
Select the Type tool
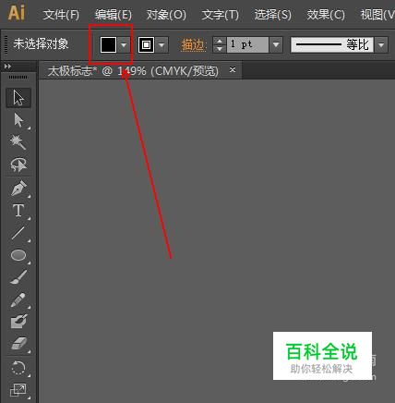(x=18, y=210)
